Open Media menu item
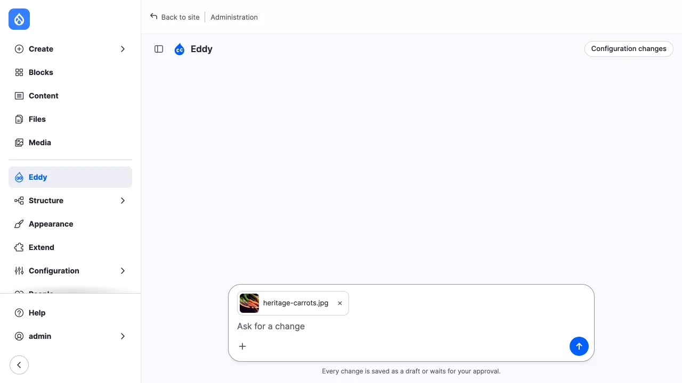 pyautogui.click(x=70, y=143)
